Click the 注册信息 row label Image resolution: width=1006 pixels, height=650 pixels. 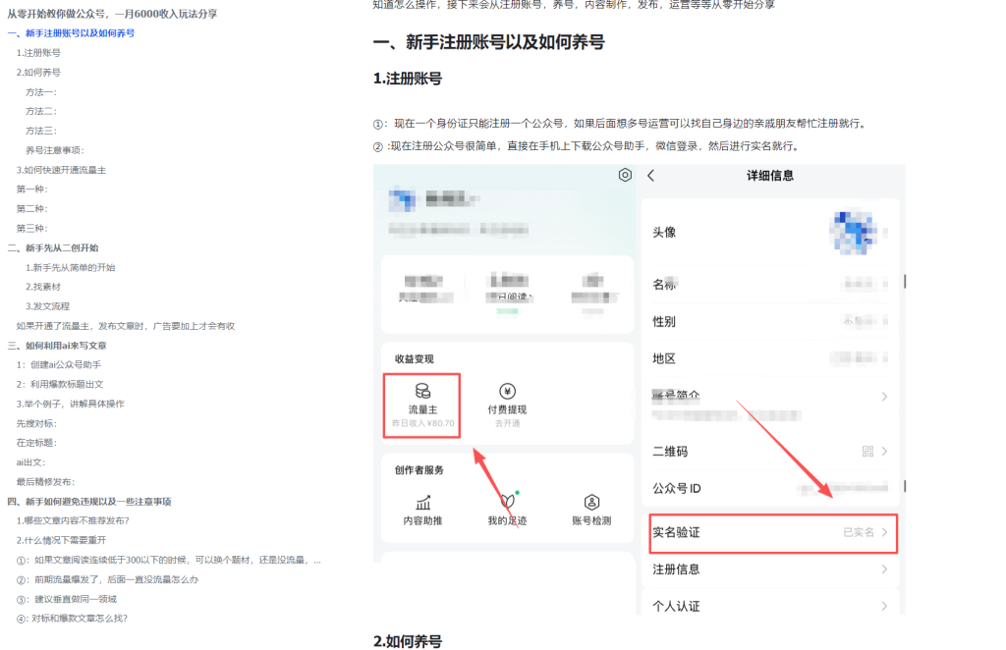pos(676,569)
